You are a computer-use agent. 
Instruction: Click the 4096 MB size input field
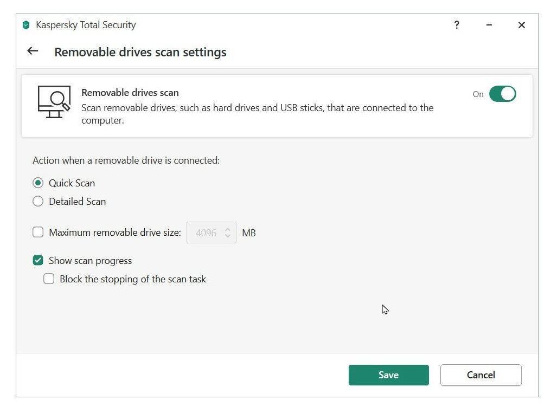(206, 233)
